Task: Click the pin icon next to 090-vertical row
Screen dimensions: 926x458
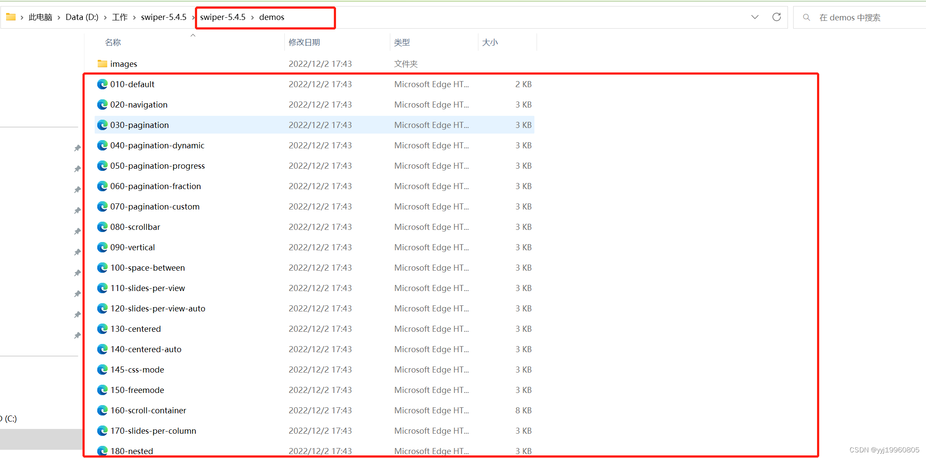Action: (77, 252)
